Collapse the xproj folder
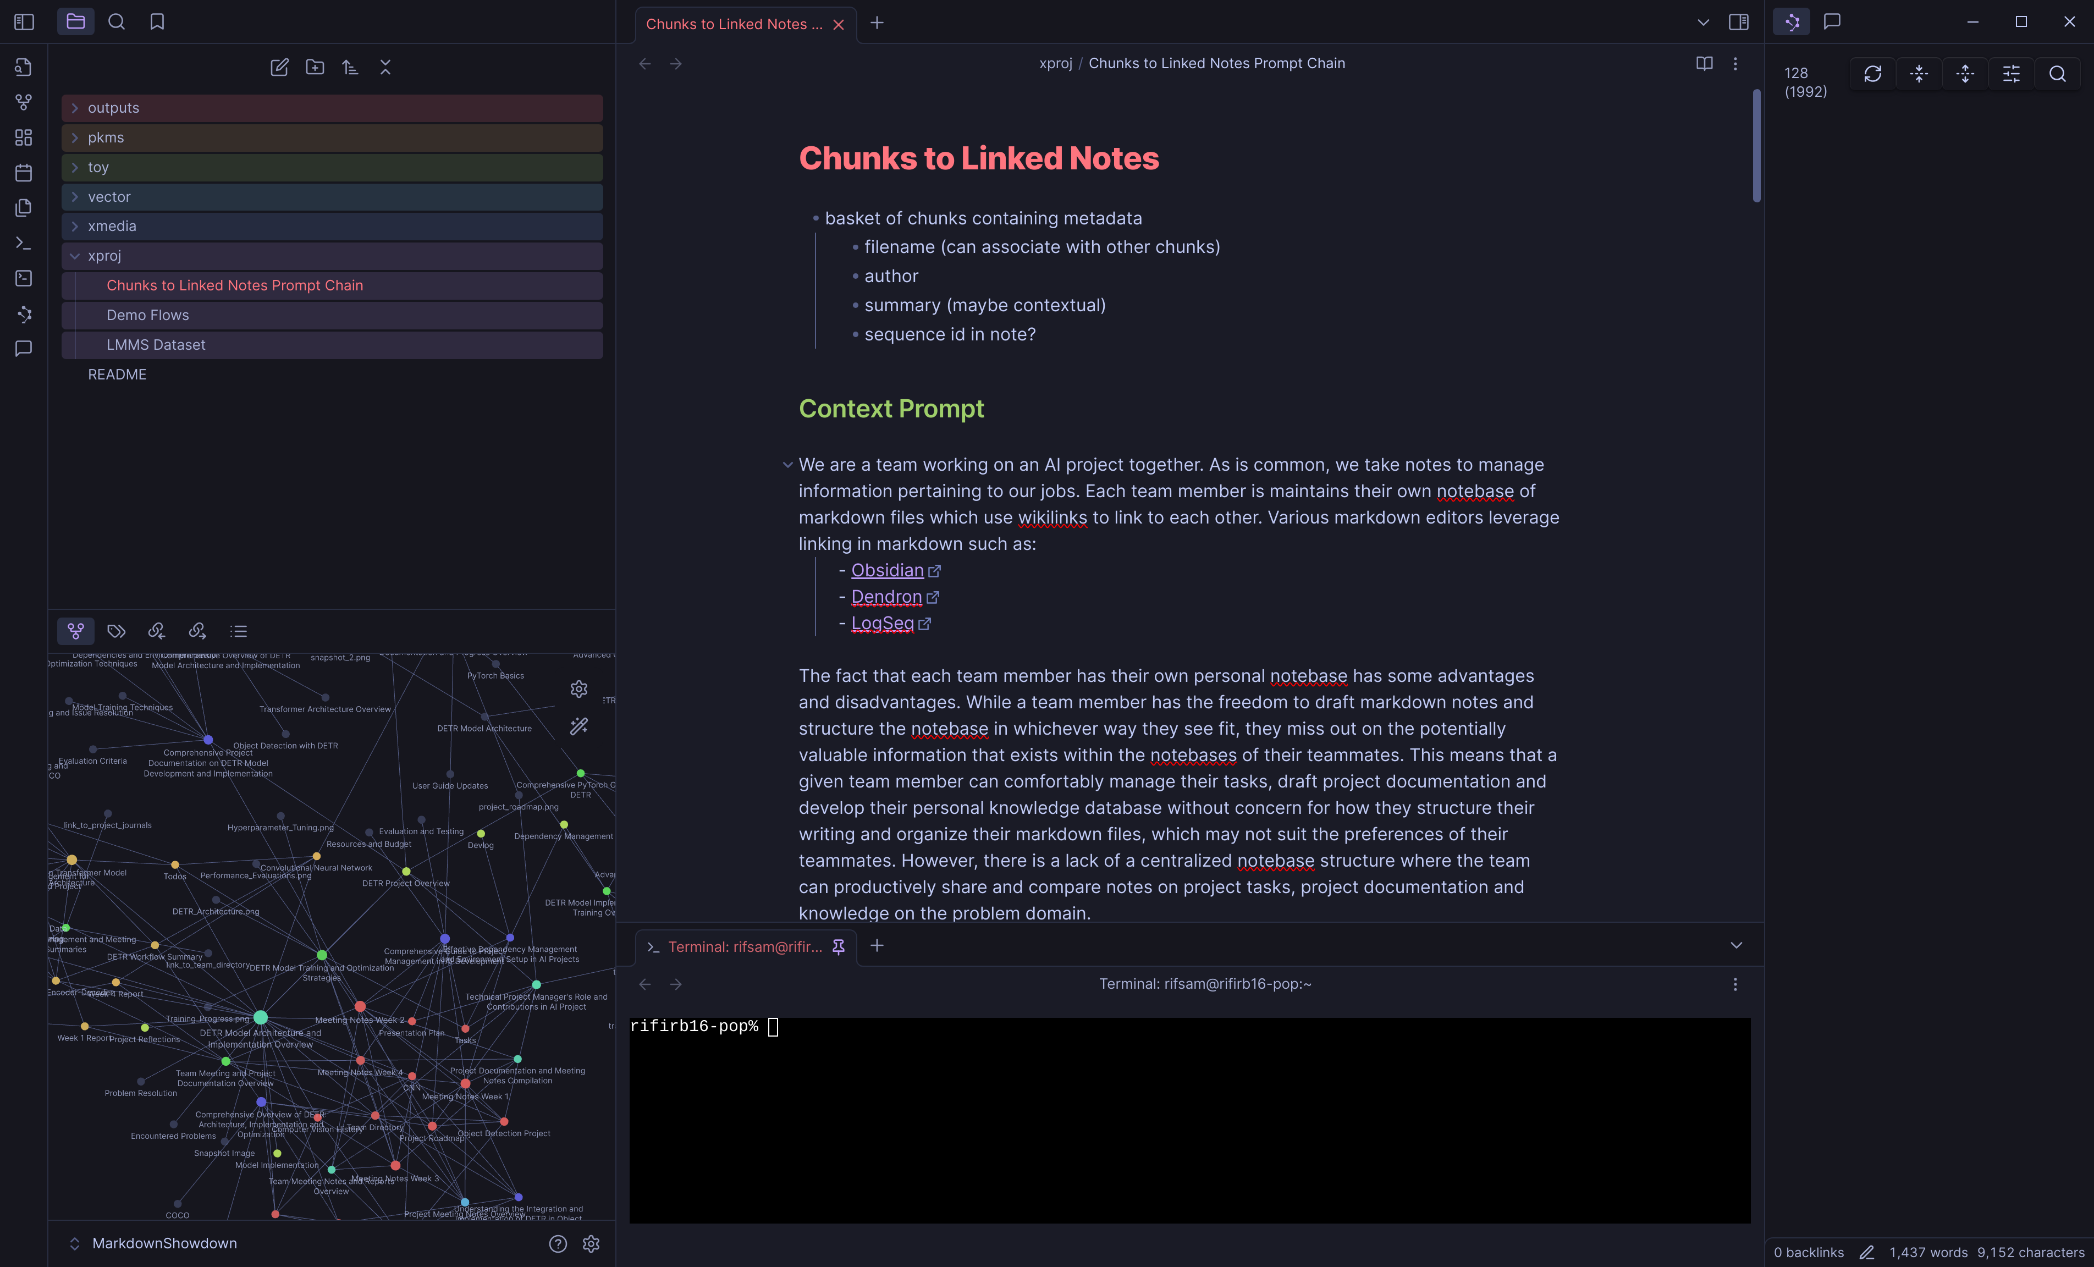Screen dimensions: 2094x1267 [75, 256]
